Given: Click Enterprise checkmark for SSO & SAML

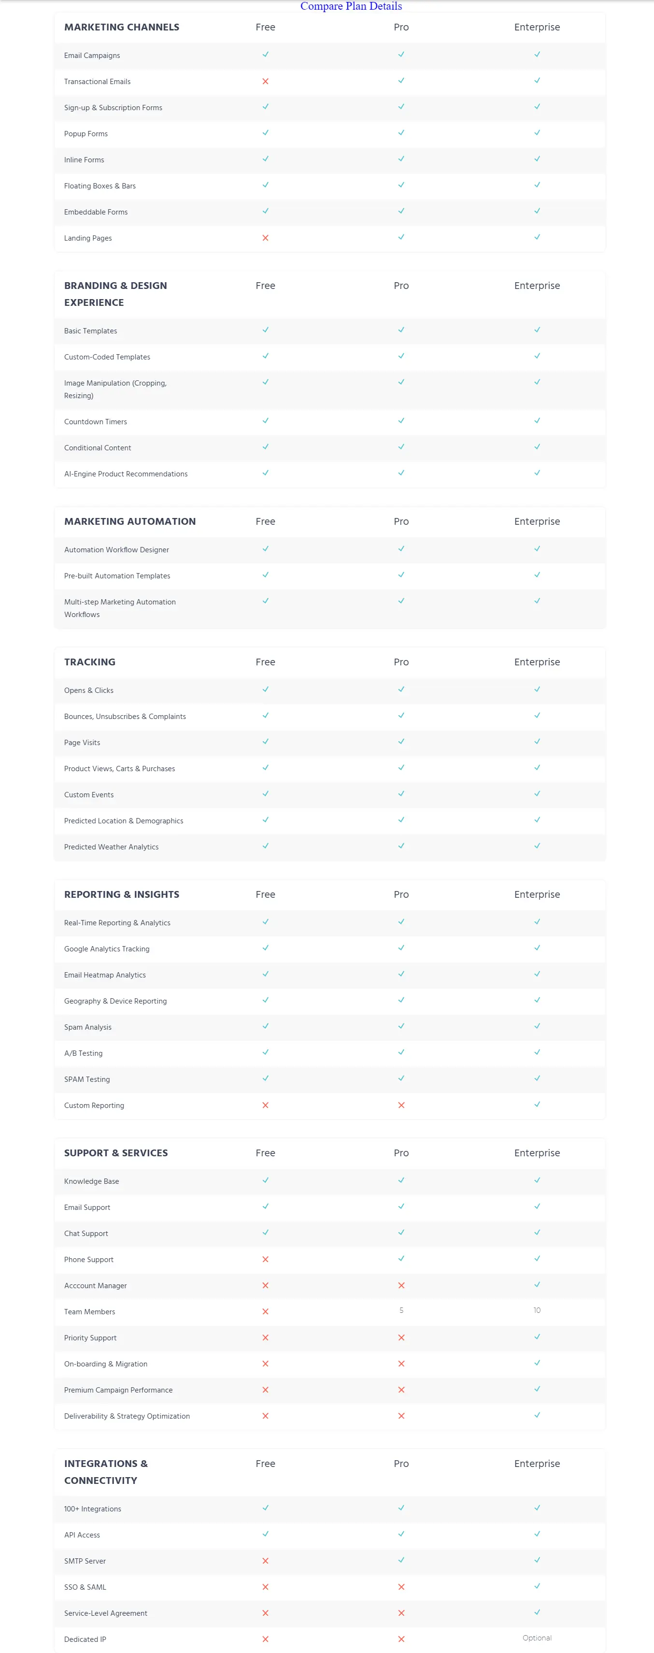Looking at the screenshot, I should tap(537, 1586).
